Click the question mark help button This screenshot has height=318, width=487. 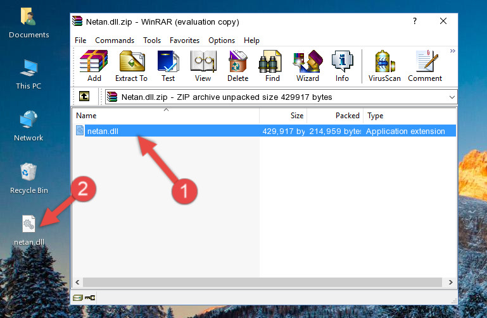[415, 21]
